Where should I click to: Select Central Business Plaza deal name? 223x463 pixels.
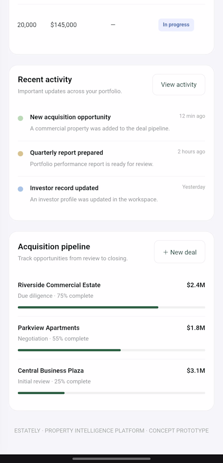[x=51, y=370]
